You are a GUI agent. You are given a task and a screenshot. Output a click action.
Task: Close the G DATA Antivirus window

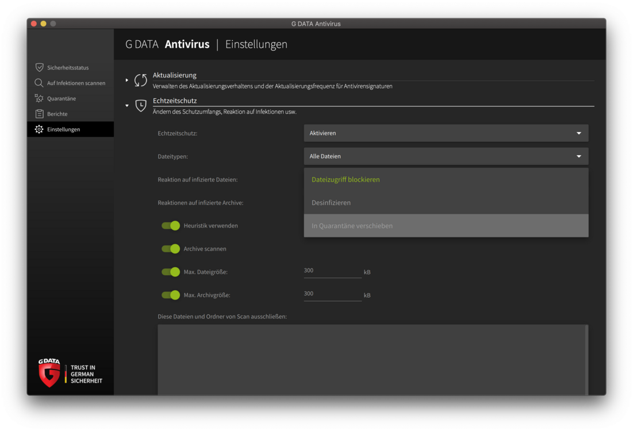pos(34,24)
